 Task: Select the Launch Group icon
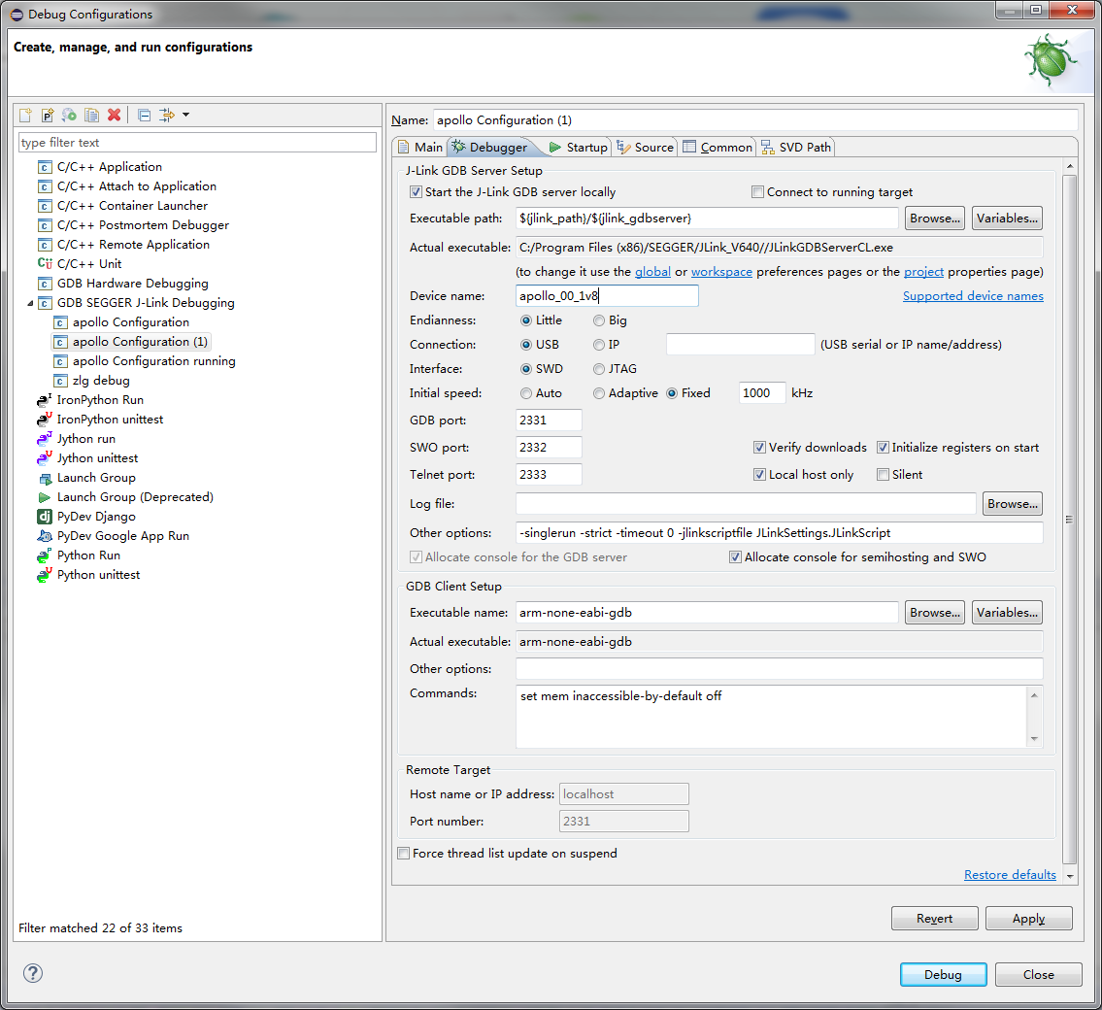(45, 478)
